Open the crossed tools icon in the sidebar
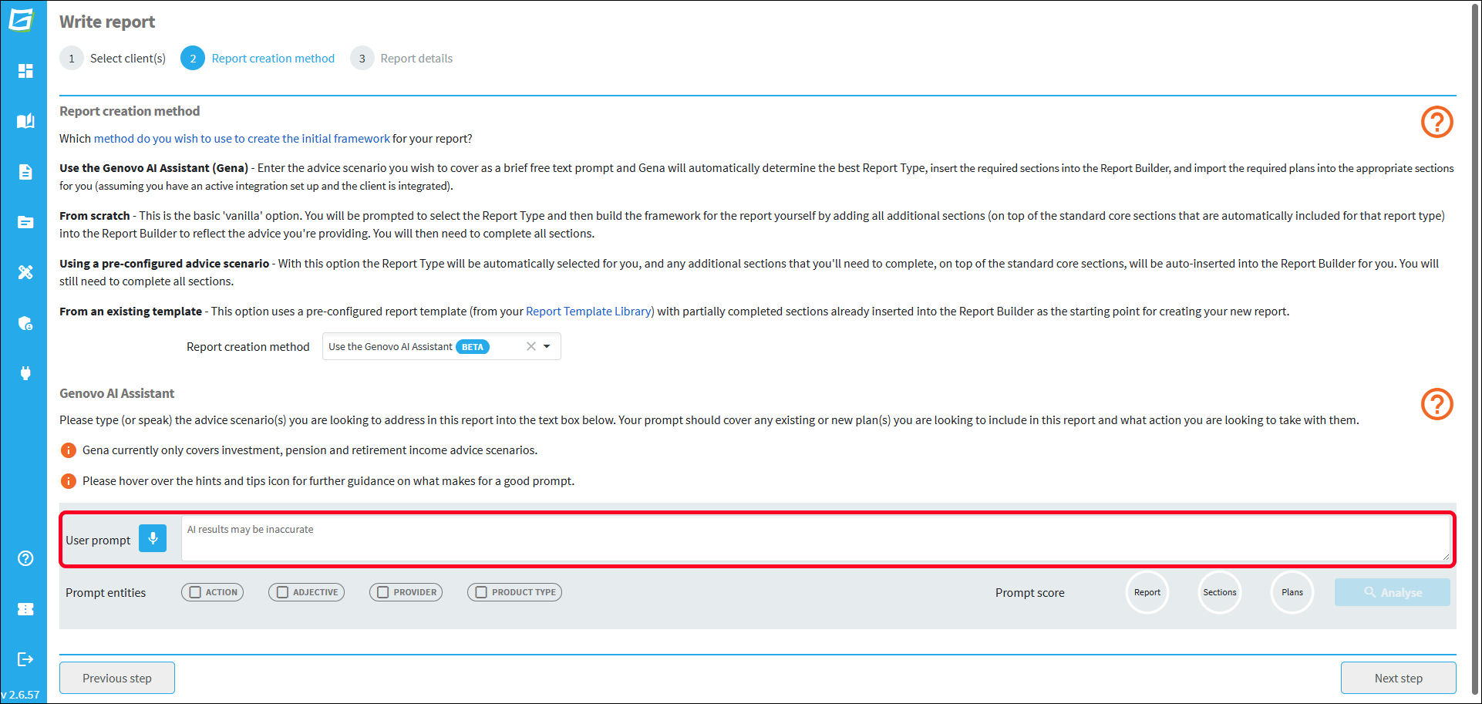Viewport: 1482px width, 704px height. point(25,272)
